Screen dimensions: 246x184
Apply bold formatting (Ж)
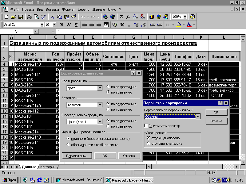click(62, 25)
